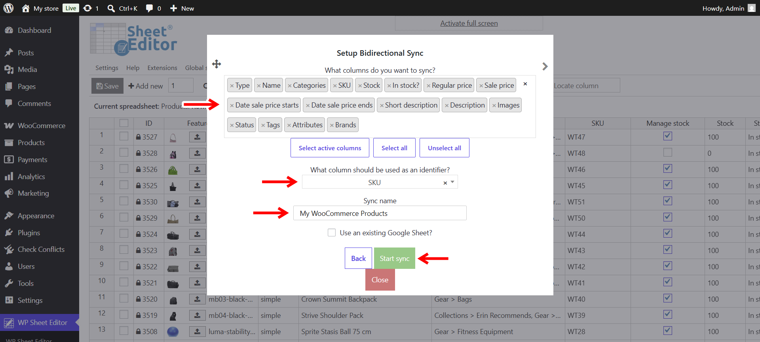This screenshot has height=342, width=760.
Task: Clear all selected sync columns
Action: click(525, 84)
